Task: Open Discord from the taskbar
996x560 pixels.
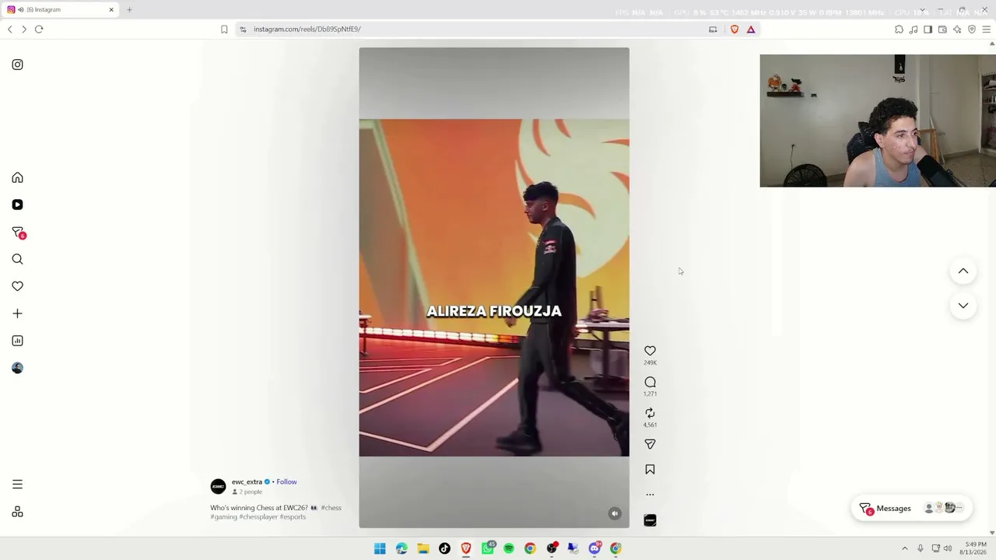Action: click(595, 548)
